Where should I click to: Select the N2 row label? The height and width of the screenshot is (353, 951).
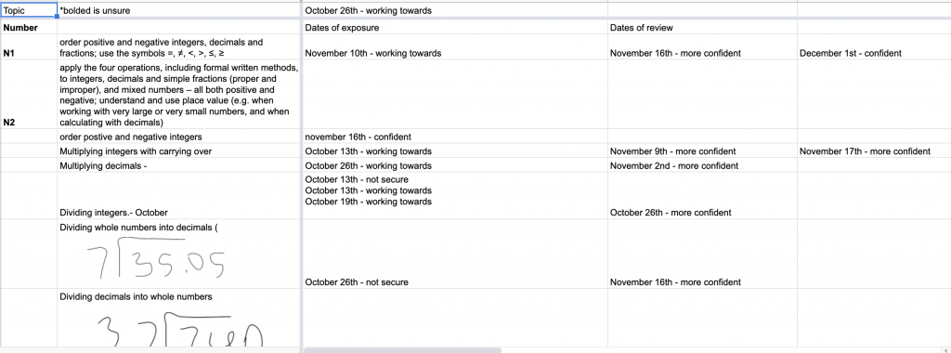tap(29, 94)
